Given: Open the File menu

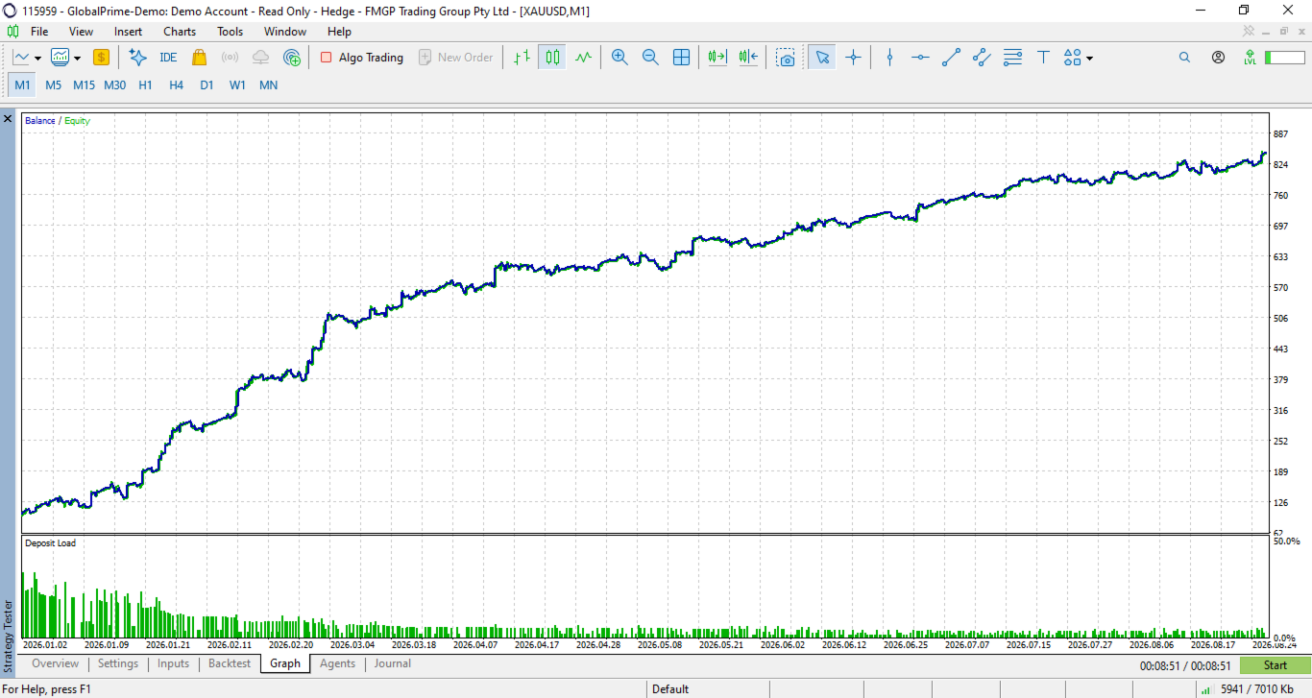Looking at the screenshot, I should pos(39,32).
